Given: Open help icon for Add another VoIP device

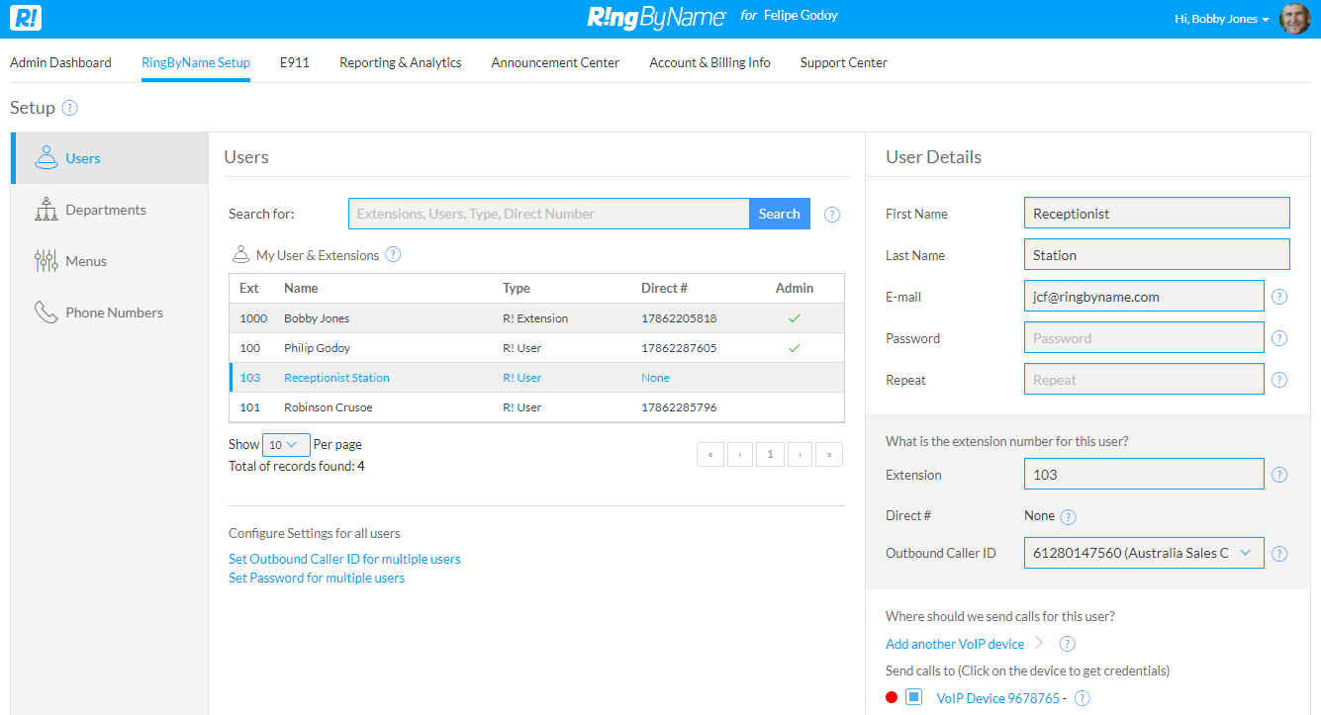Looking at the screenshot, I should (1067, 644).
